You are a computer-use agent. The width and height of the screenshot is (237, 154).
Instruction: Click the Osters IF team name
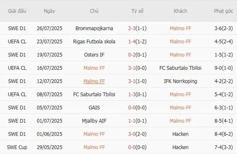(x=94, y=55)
